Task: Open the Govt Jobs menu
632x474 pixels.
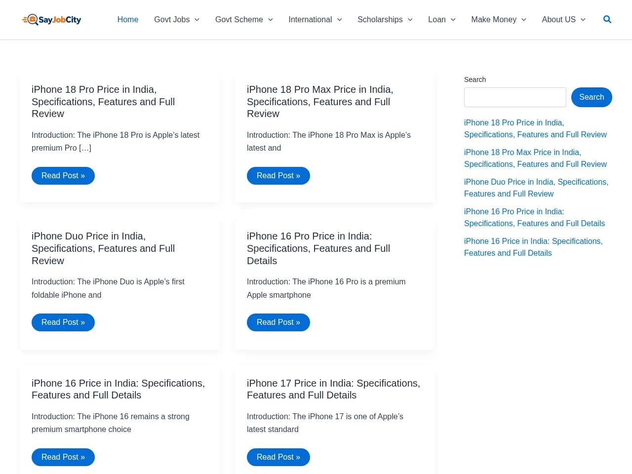Action: [x=172, y=20]
